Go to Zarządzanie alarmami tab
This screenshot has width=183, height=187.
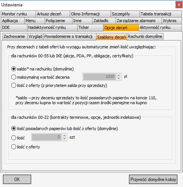(139, 21)
